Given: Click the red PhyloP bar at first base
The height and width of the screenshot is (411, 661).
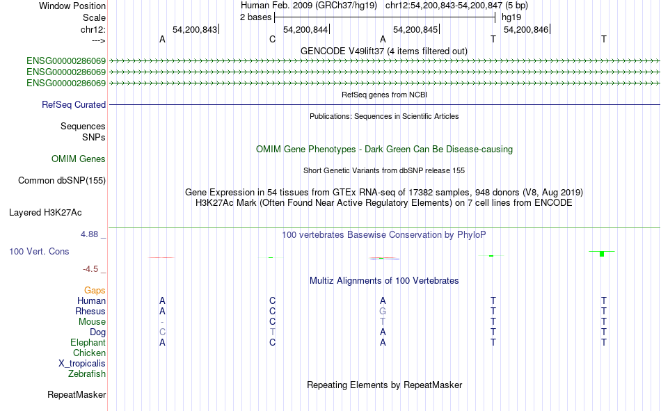Looking at the screenshot, I should click(161, 257).
